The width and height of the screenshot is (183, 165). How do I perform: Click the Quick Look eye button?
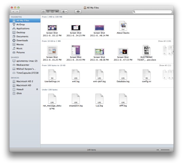tap(78, 12)
